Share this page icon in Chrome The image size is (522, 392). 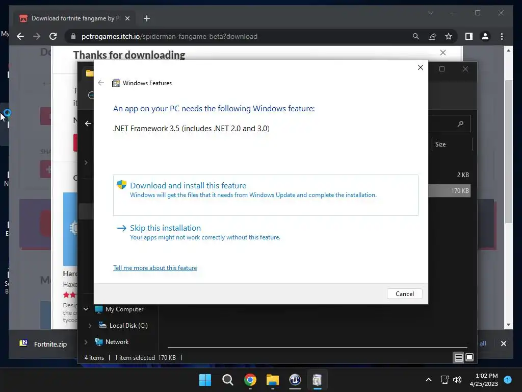(432, 36)
